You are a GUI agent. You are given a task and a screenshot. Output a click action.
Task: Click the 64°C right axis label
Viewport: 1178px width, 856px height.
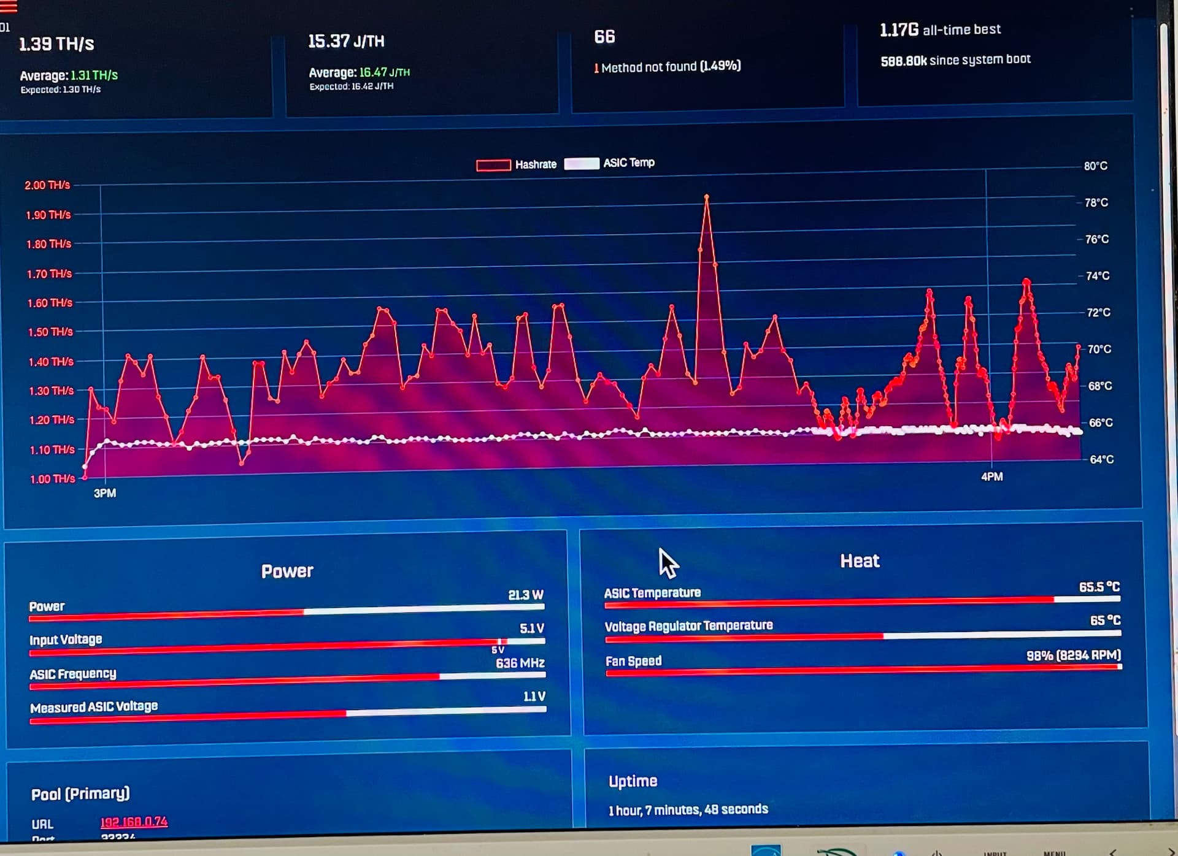(1102, 459)
